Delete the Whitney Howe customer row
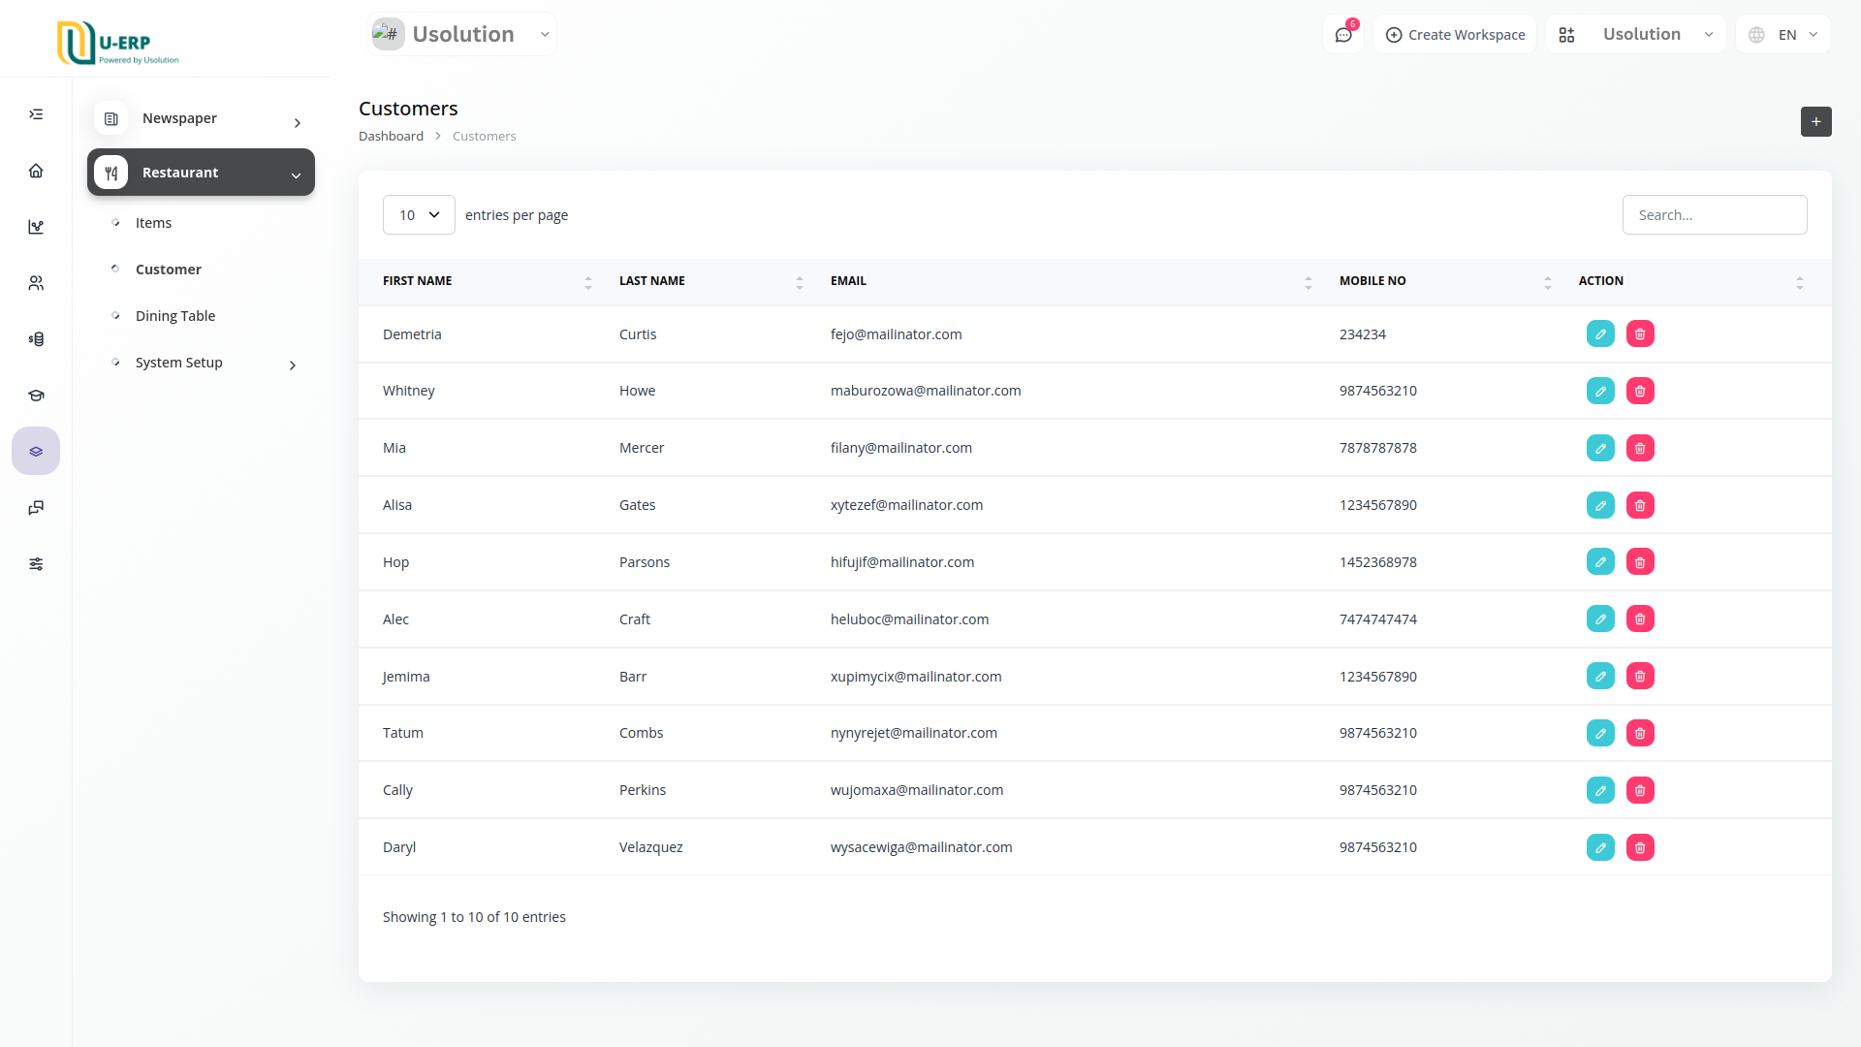 [1640, 392]
